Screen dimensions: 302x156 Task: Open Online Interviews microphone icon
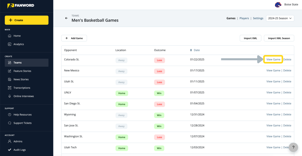coord(9,96)
